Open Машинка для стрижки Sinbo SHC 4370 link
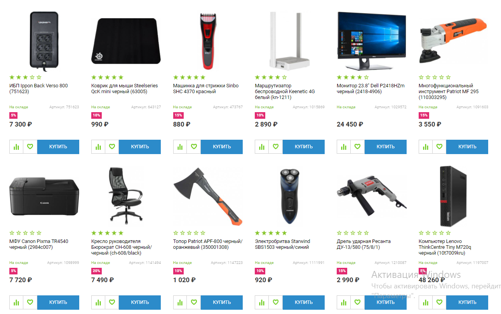This screenshot has width=501, height=314. [x=206, y=88]
